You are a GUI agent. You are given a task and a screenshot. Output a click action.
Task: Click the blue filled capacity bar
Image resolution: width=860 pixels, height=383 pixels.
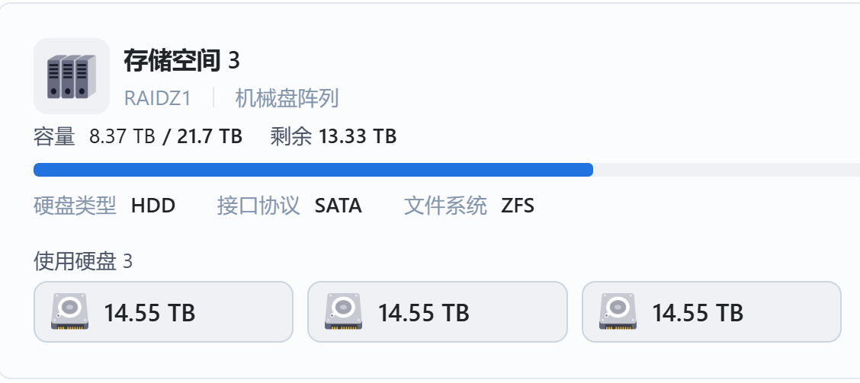click(313, 170)
